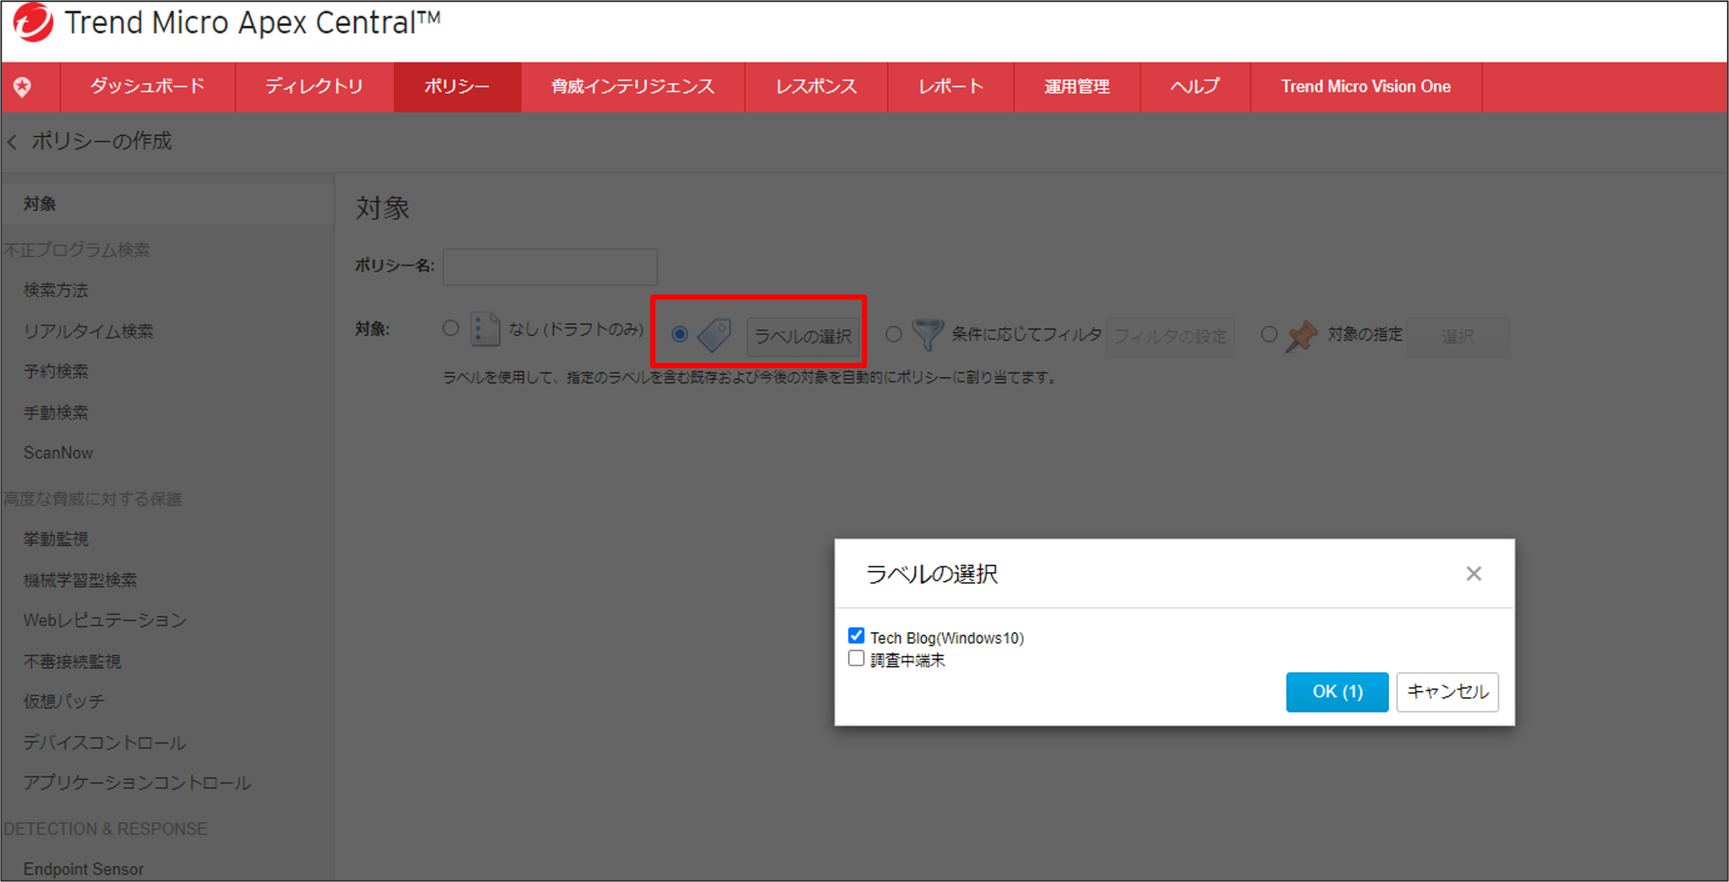1729x882 pixels.
Task: Select the label selection radio button
Action: (679, 333)
